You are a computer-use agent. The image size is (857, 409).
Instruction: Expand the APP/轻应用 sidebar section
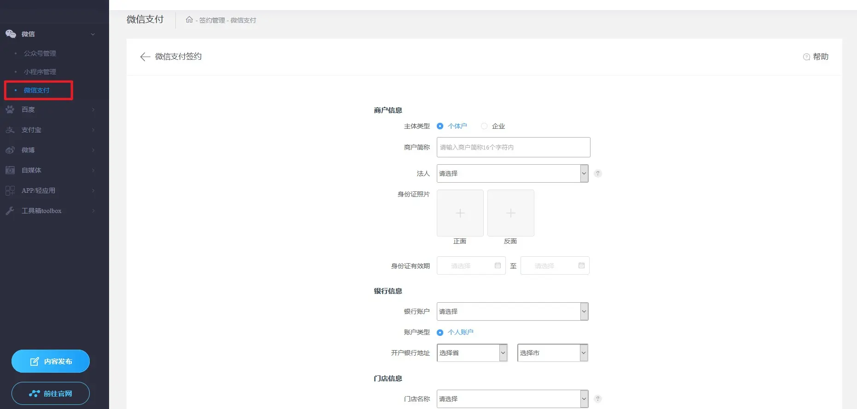tap(93, 190)
